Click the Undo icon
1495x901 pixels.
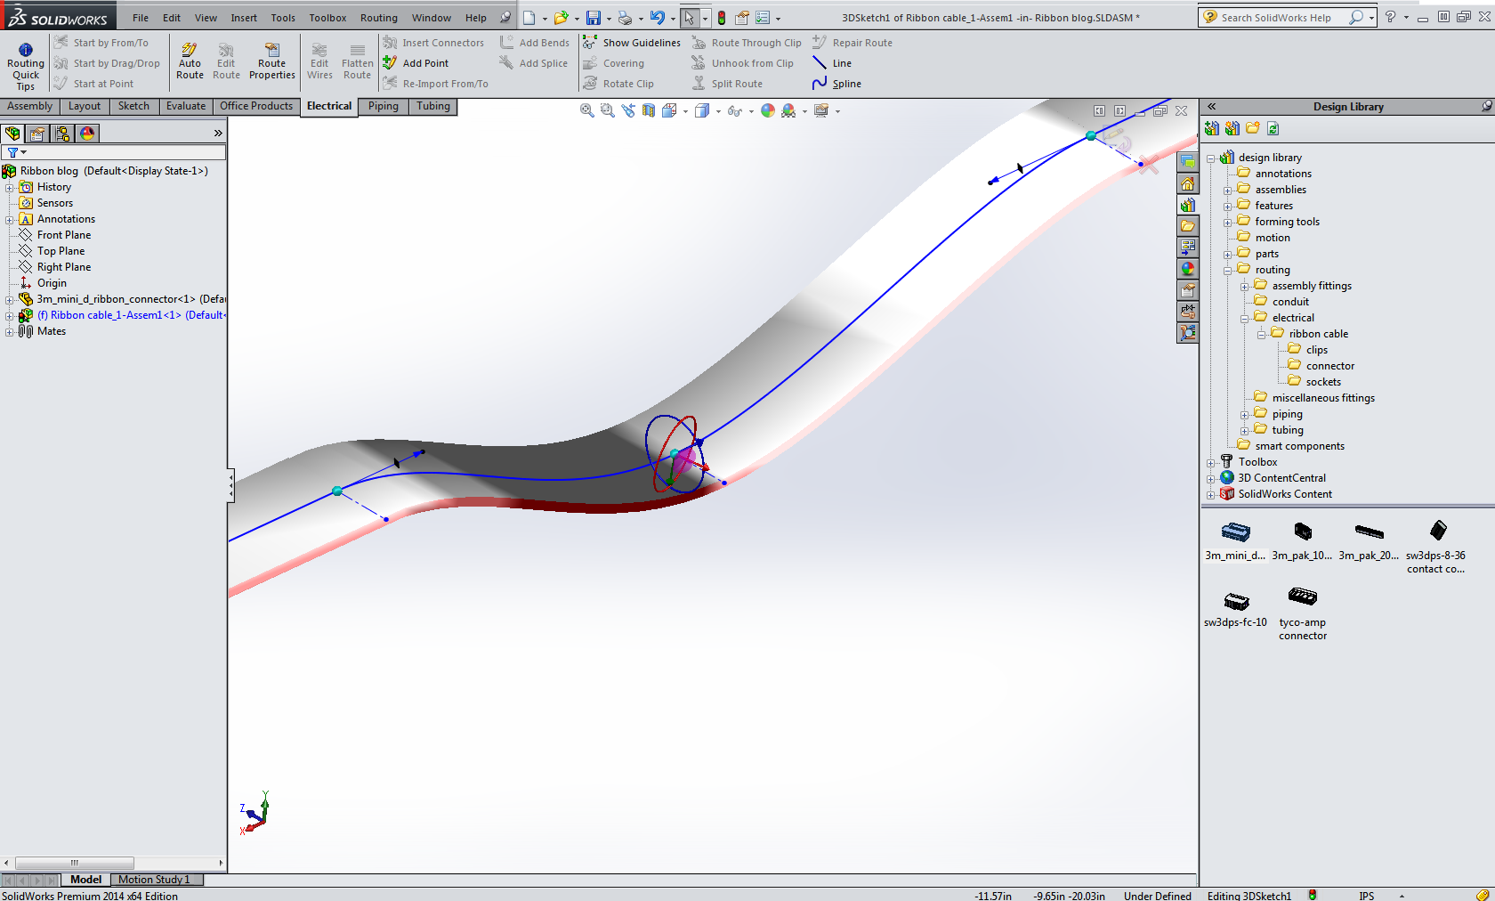coord(657,18)
